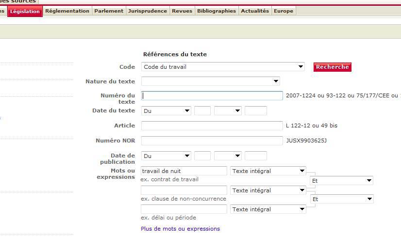This screenshot has height=251, width=401.
Task: Open the Europe tab
Action: pyautogui.click(x=284, y=11)
